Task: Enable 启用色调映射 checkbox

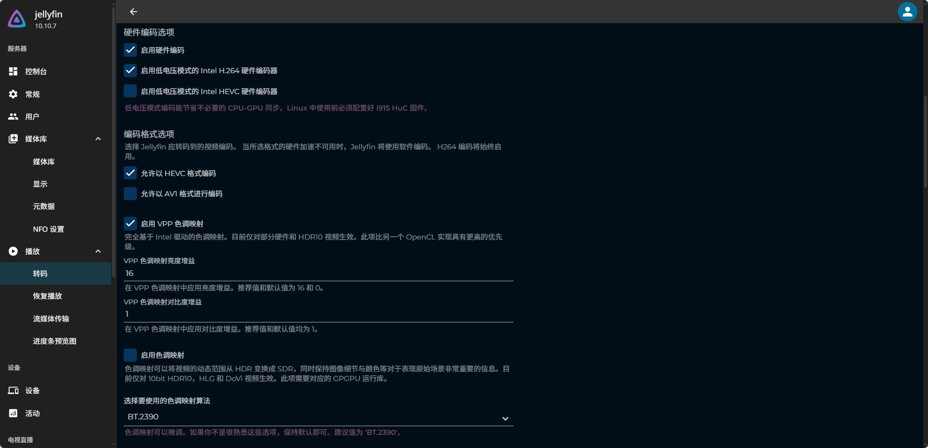Action: click(x=130, y=355)
